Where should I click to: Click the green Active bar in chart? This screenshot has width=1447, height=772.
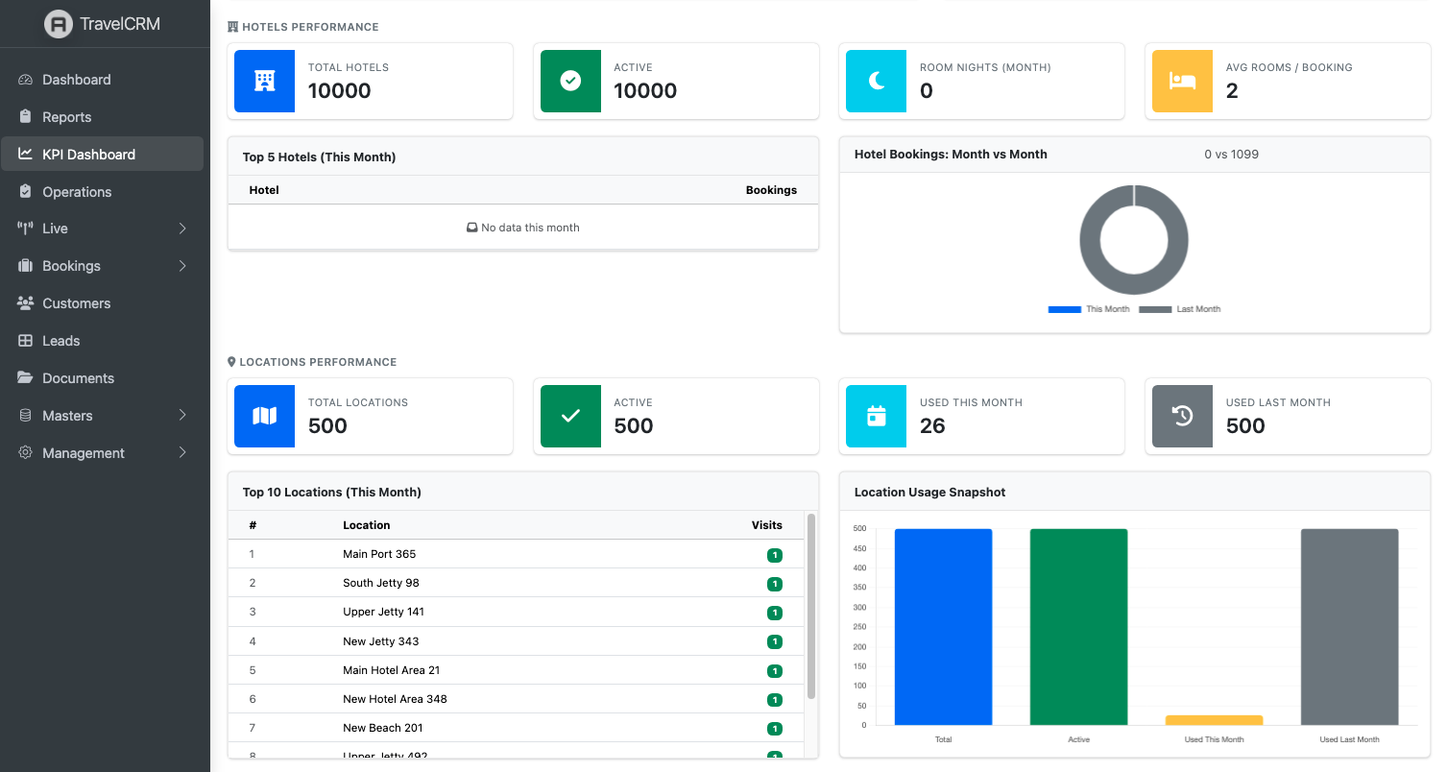pyautogui.click(x=1078, y=627)
